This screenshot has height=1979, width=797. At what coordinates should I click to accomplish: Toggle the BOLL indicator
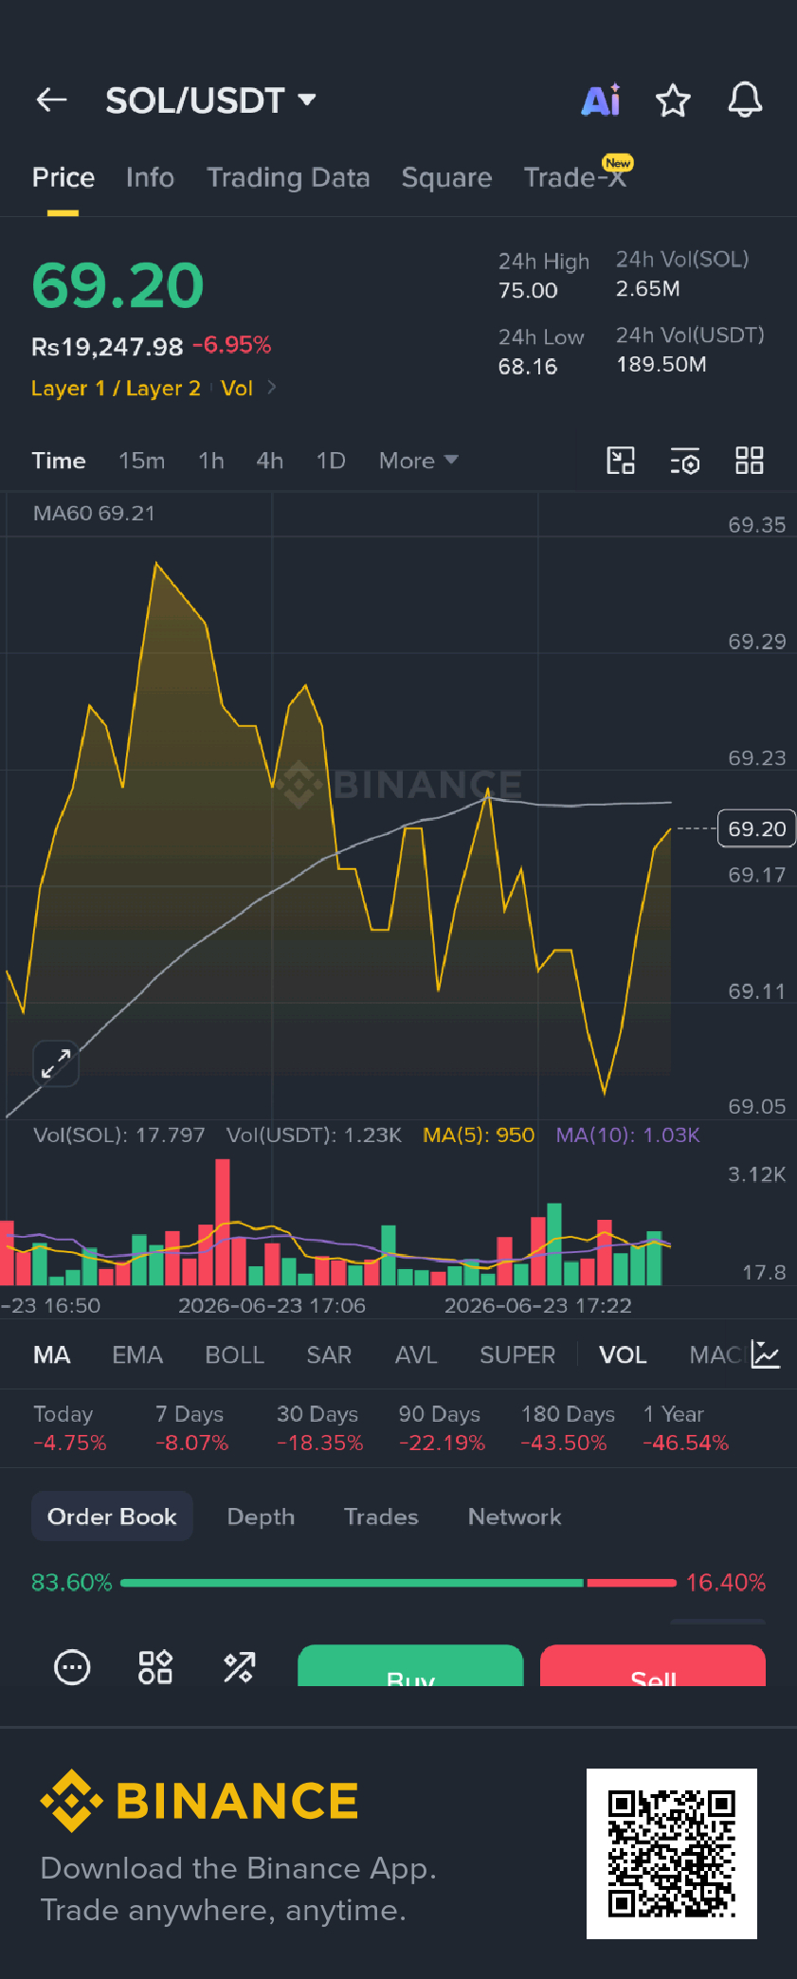(235, 1355)
